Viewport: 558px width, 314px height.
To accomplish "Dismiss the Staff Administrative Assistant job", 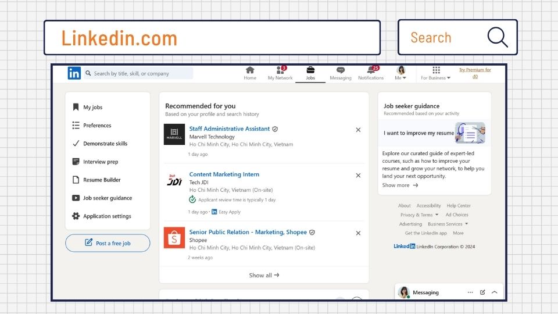I will pyautogui.click(x=358, y=130).
